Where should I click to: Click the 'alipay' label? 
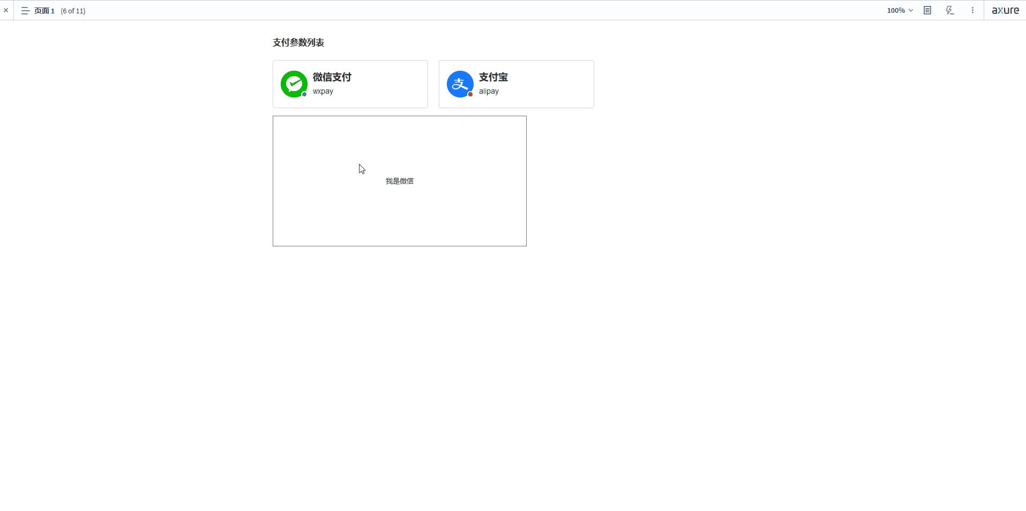489,91
